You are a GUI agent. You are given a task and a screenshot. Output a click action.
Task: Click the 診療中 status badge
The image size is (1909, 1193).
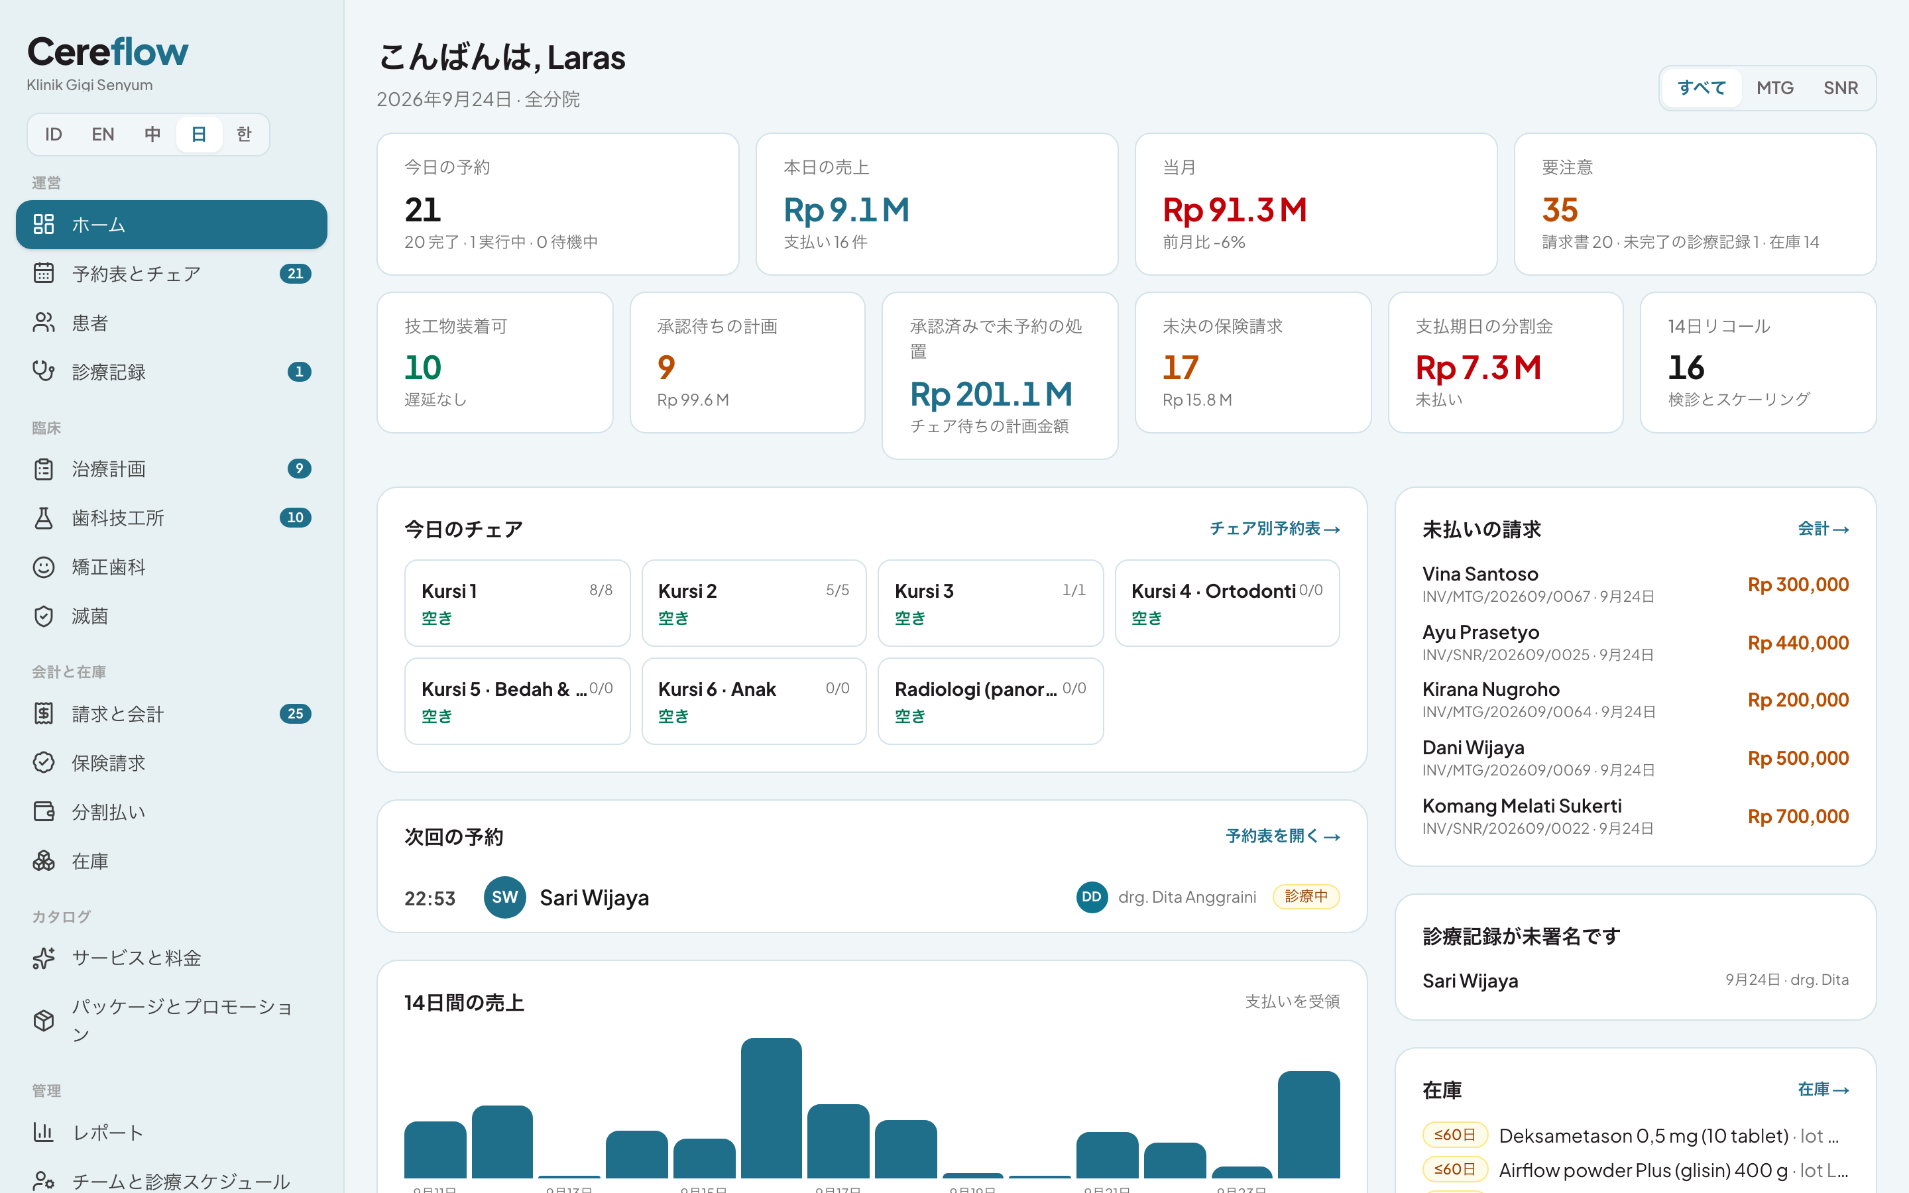click(1306, 897)
